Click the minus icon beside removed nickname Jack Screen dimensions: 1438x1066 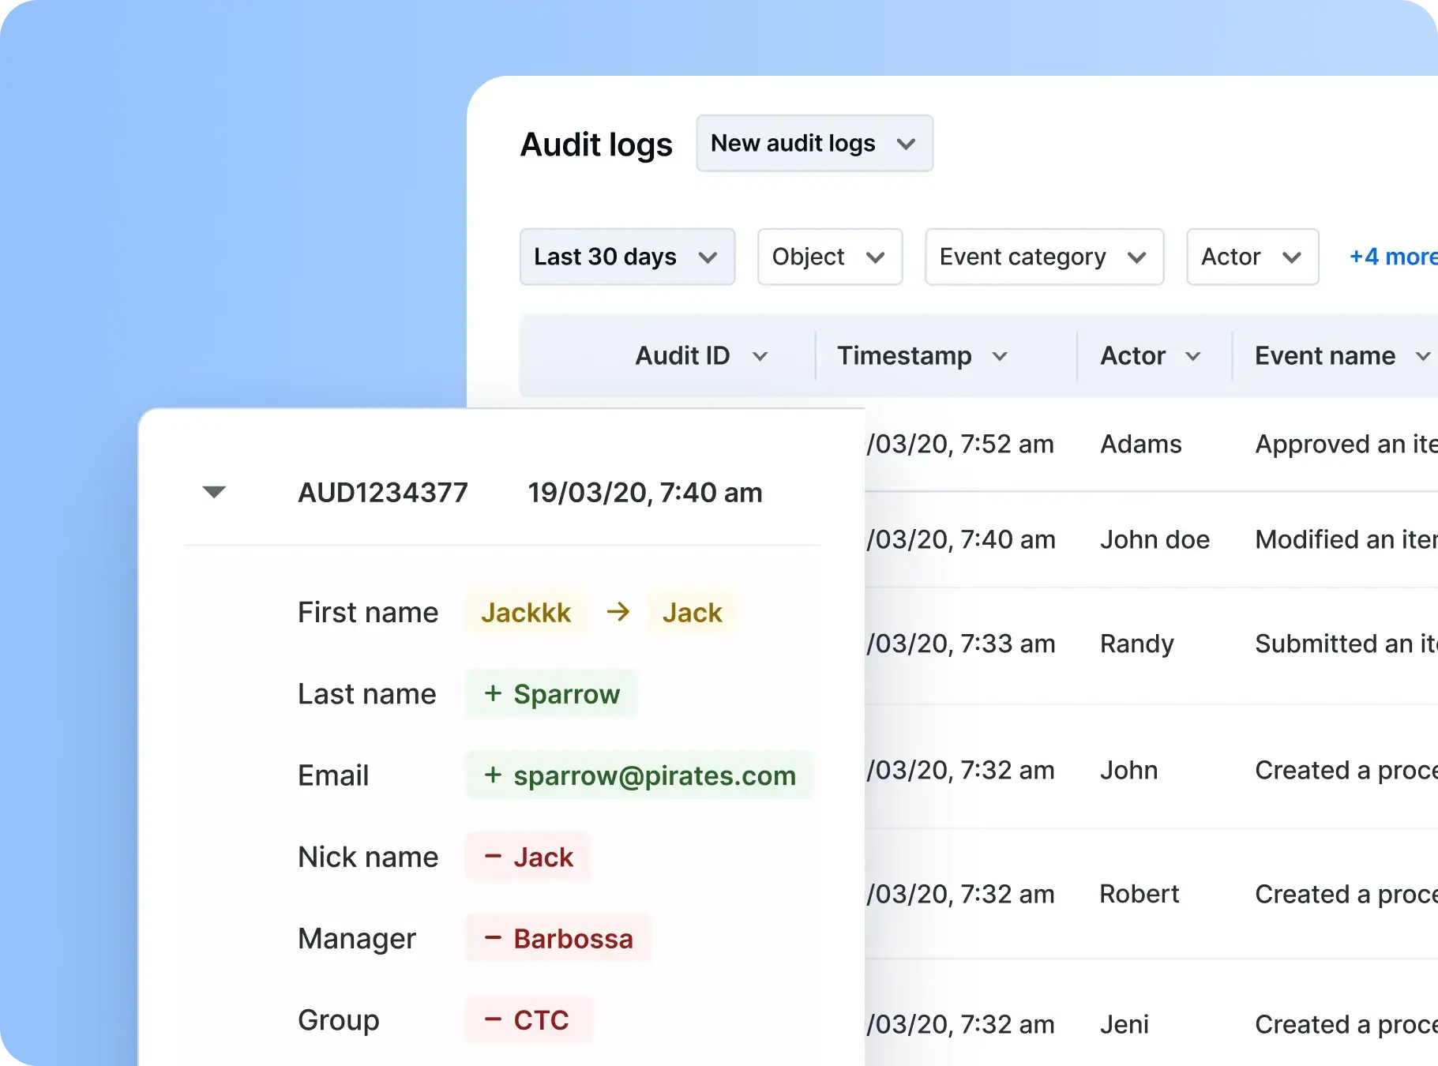tap(493, 857)
